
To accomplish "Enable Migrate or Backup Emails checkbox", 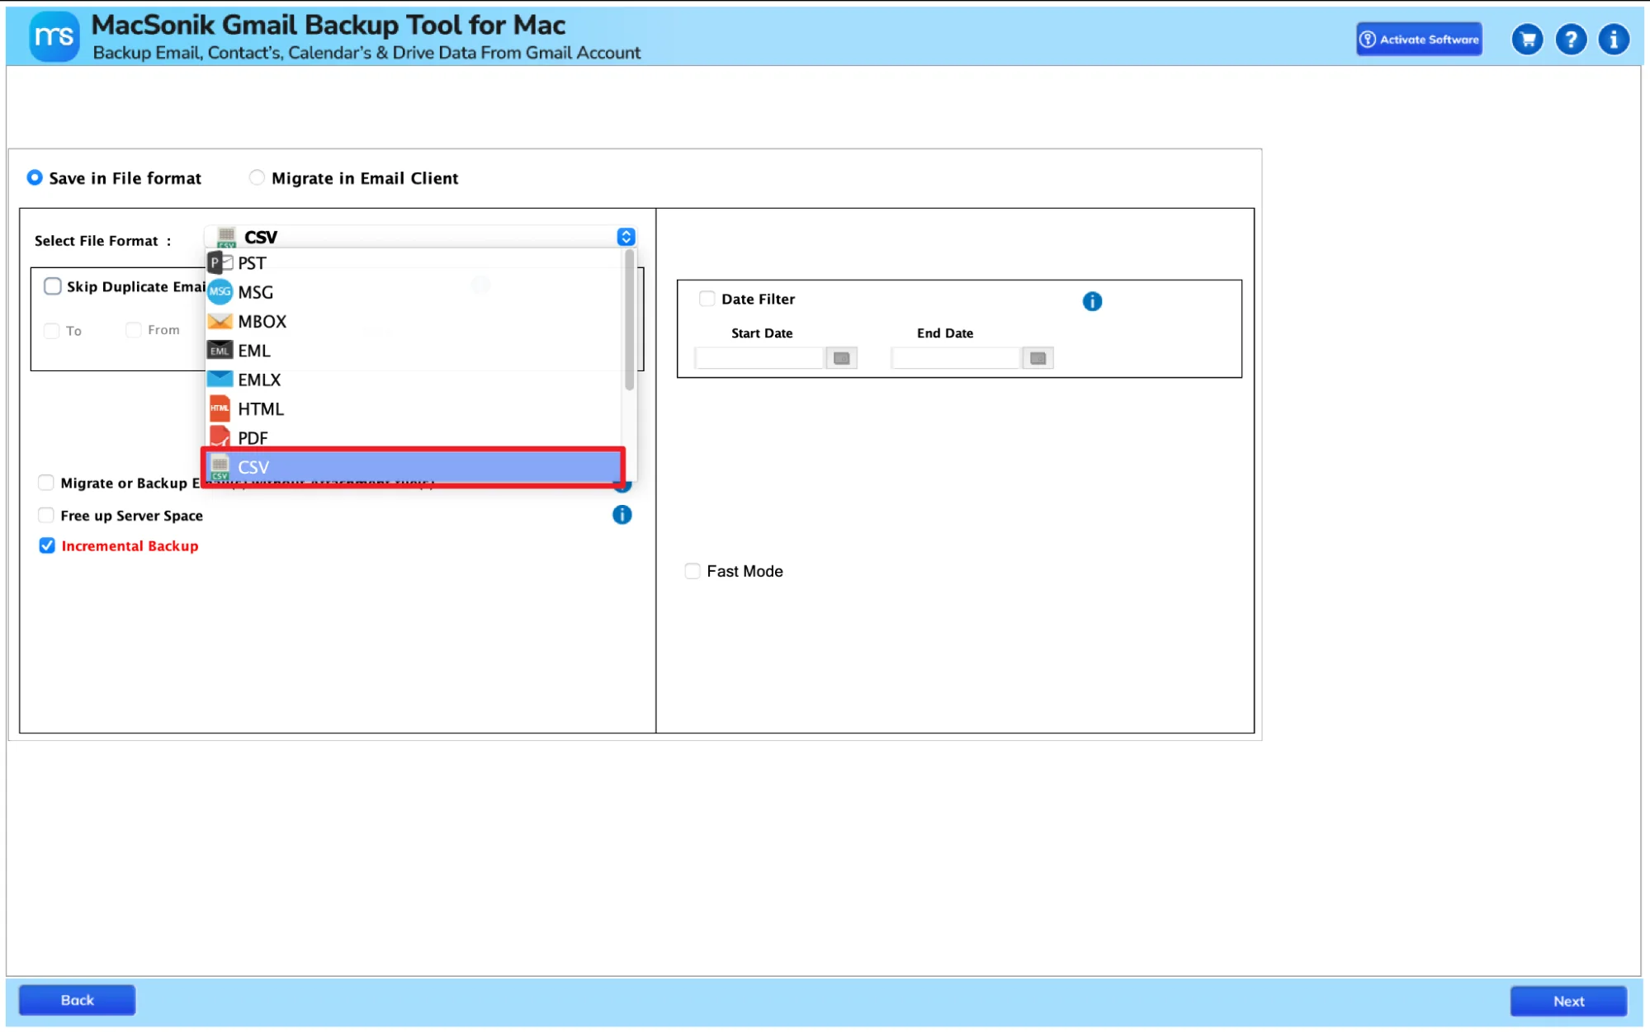I will click(x=46, y=483).
